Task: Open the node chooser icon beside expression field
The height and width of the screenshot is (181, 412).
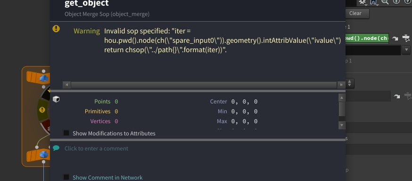Action: [406, 38]
